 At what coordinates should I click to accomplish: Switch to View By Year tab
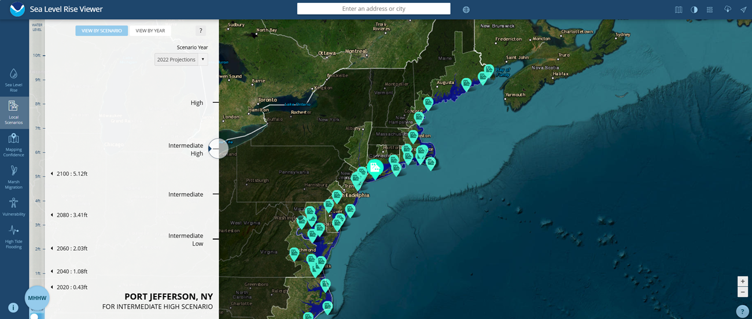pyautogui.click(x=150, y=31)
